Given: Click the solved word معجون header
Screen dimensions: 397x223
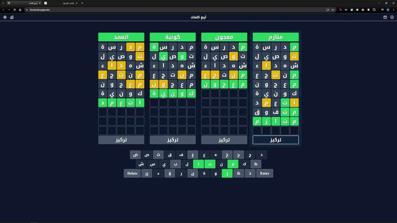Looking at the screenshot, I should click(224, 37).
